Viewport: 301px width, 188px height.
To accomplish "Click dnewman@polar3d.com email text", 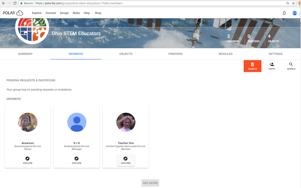I will pyautogui.click(x=27, y=146).
